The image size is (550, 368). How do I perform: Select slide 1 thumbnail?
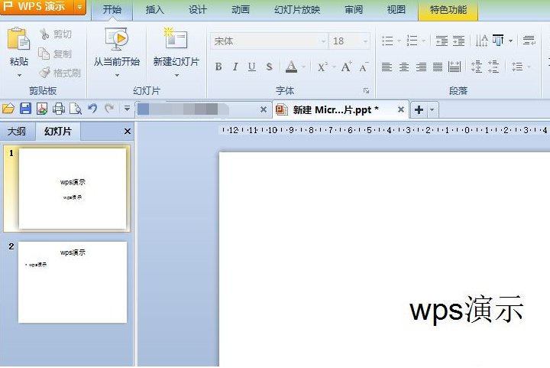click(73, 188)
